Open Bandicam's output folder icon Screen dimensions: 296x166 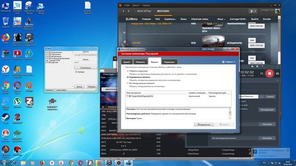253,66
